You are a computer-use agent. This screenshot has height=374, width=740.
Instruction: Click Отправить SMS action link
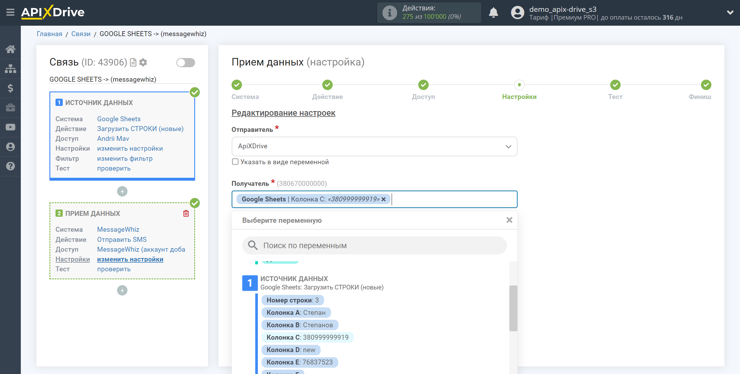tap(122, 240)
